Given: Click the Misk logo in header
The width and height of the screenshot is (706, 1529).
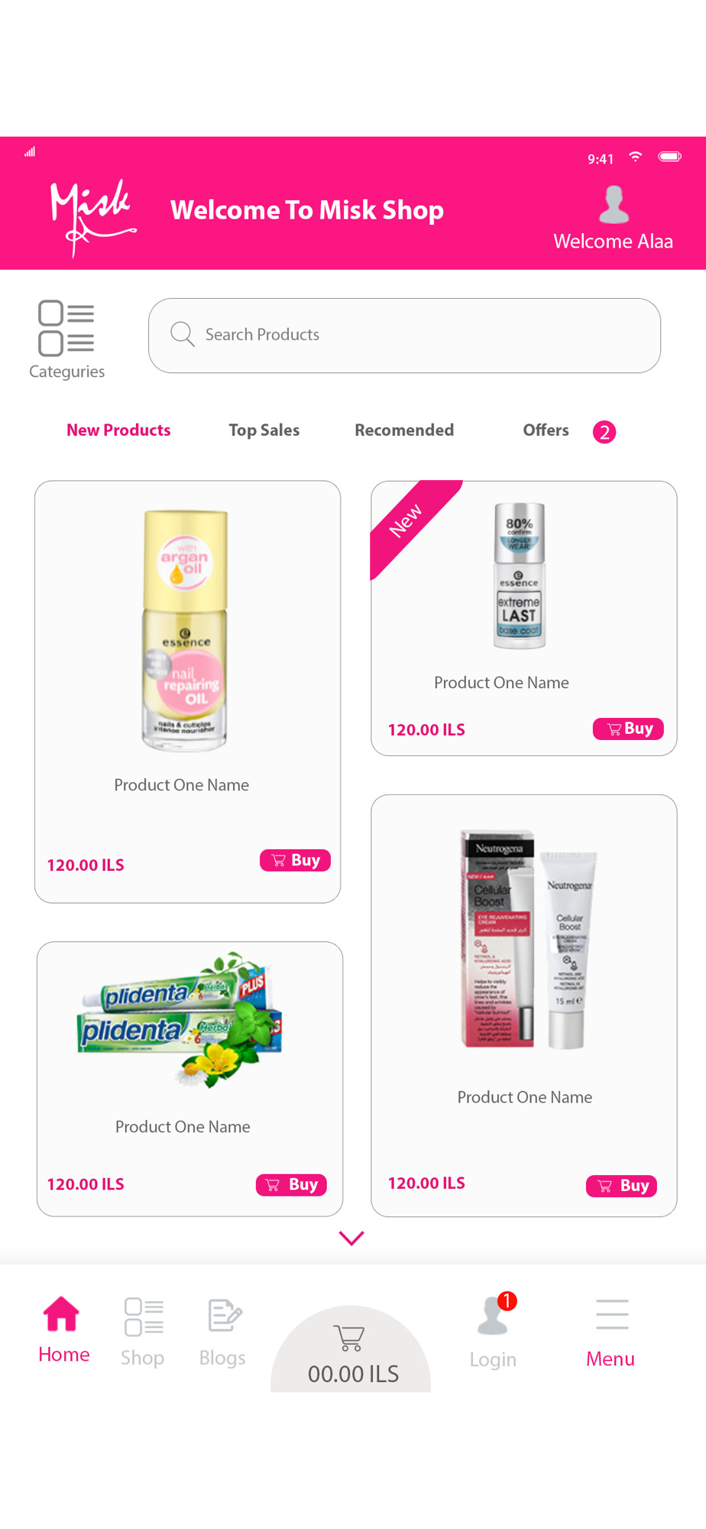Looking at the screenshot, I should [x=93, y=217].
